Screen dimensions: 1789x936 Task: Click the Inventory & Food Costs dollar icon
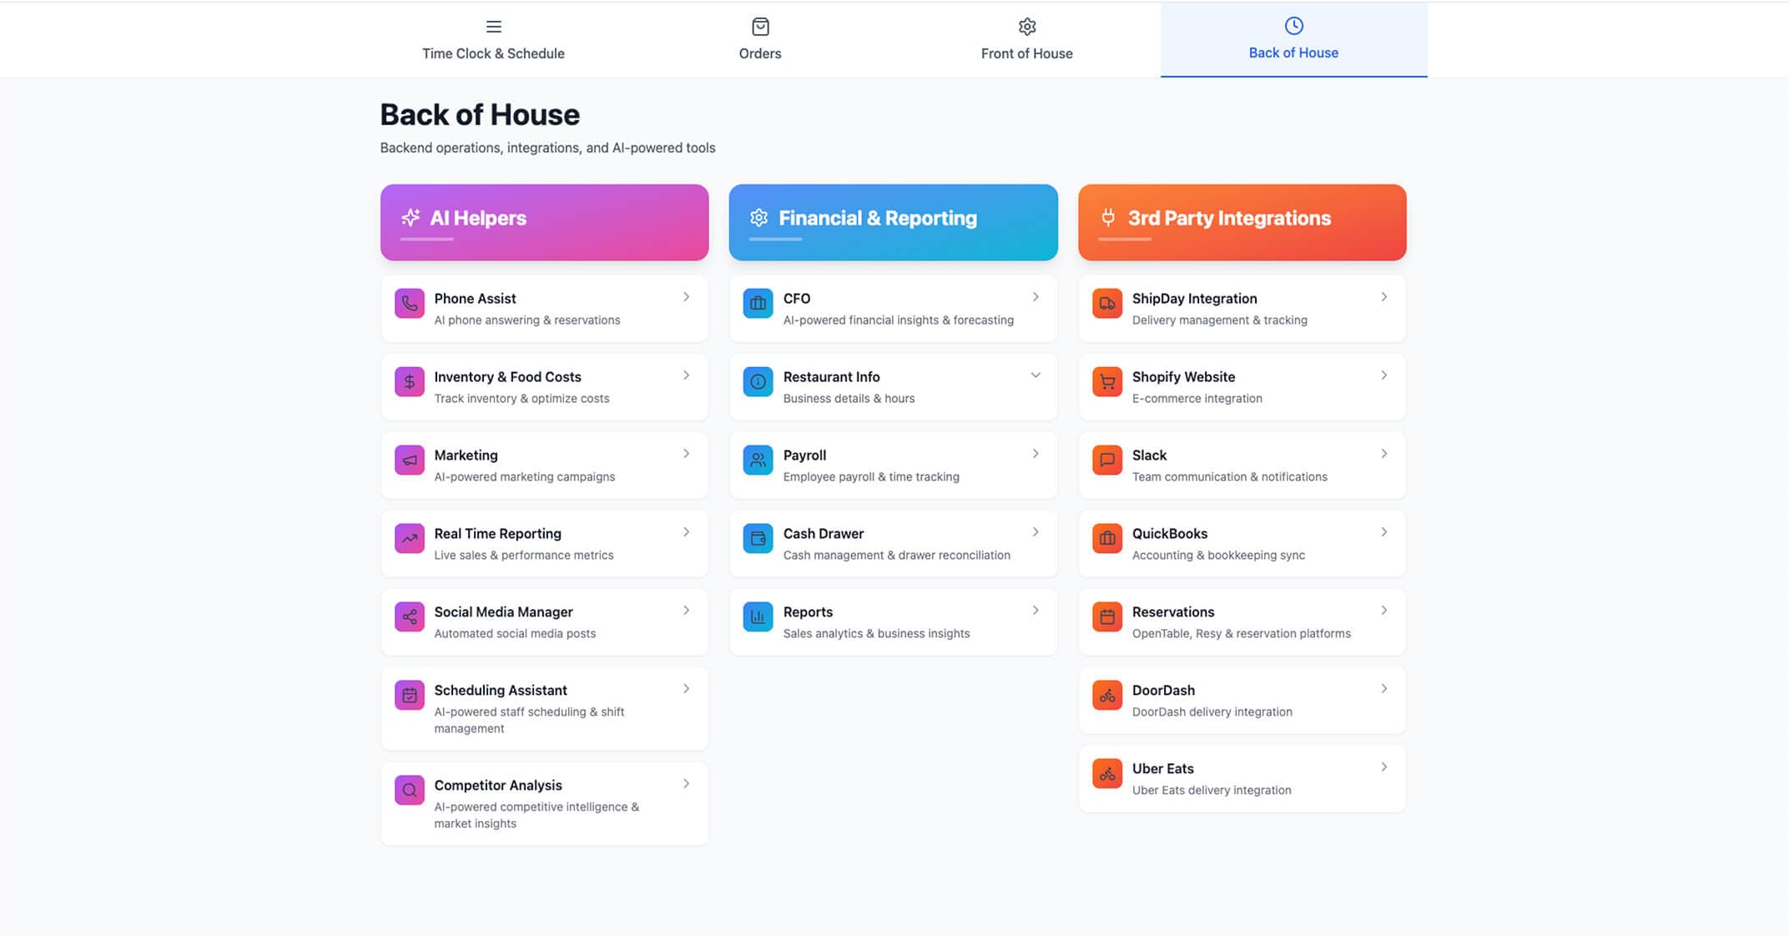click(x=409, y=382)
